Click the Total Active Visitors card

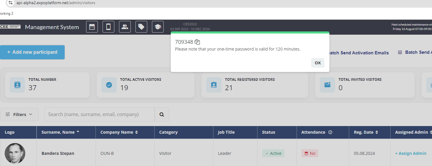click(145, 85)
